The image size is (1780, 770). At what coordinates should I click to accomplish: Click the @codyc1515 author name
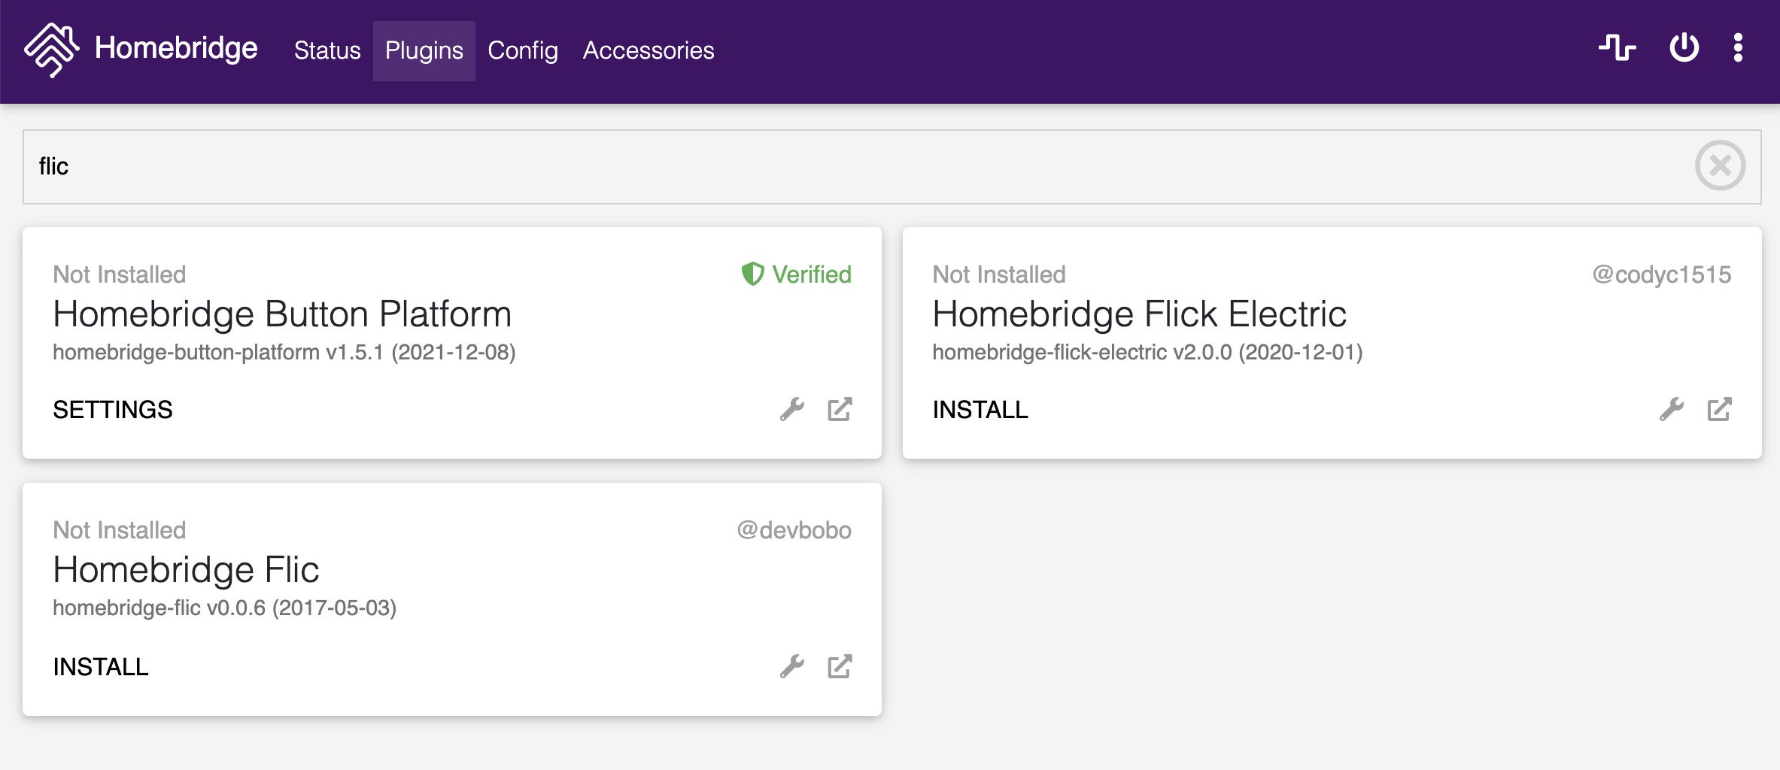coord(1662,274)
